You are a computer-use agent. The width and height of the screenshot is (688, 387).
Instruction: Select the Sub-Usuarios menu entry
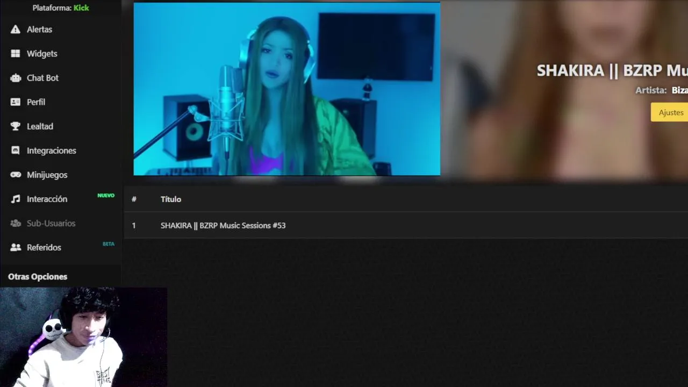click(x=51, y=223)
